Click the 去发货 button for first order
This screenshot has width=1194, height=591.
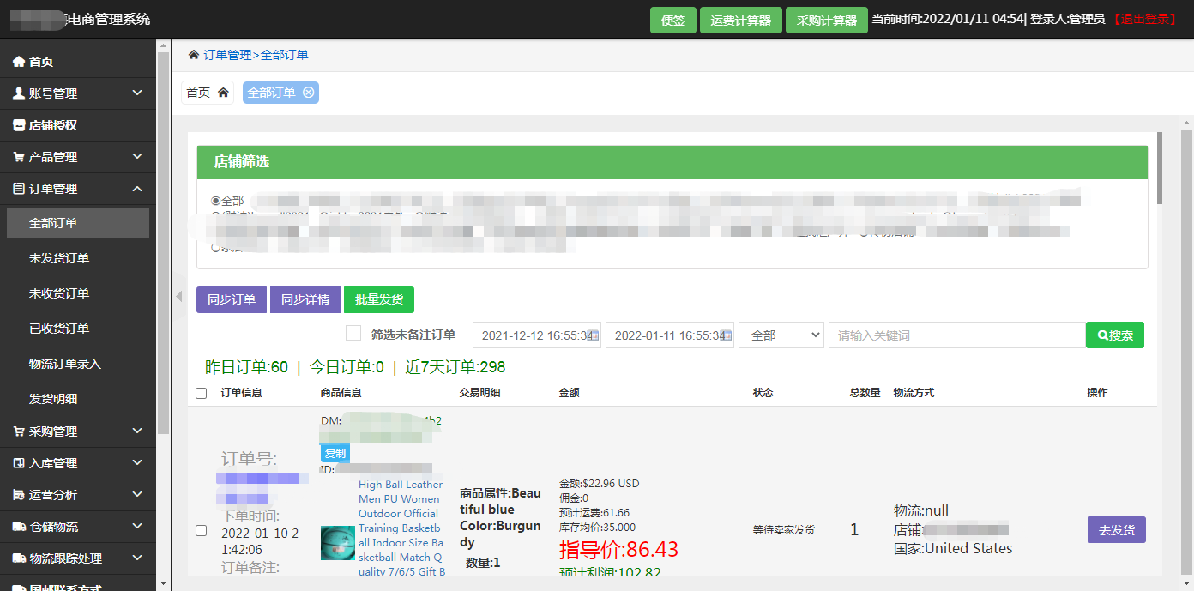tap(1116, 530)
